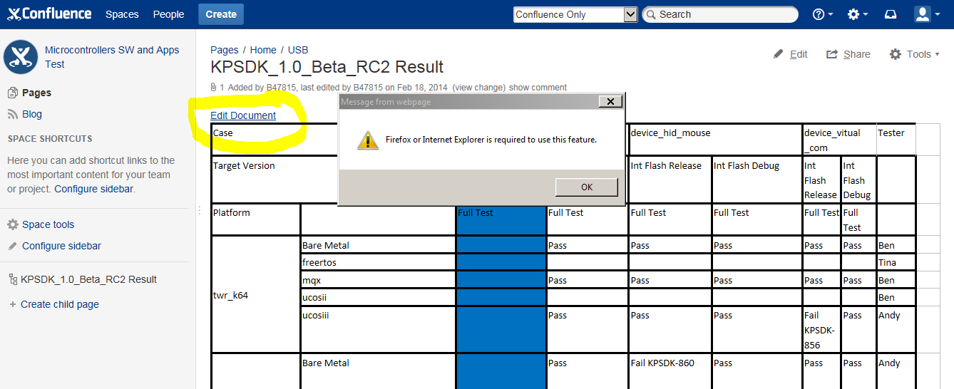
Task: Open the user profile avatar menu
Action: 926,14
